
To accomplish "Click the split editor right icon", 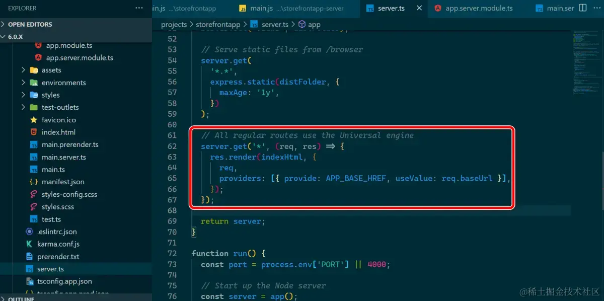I will 582,8.
